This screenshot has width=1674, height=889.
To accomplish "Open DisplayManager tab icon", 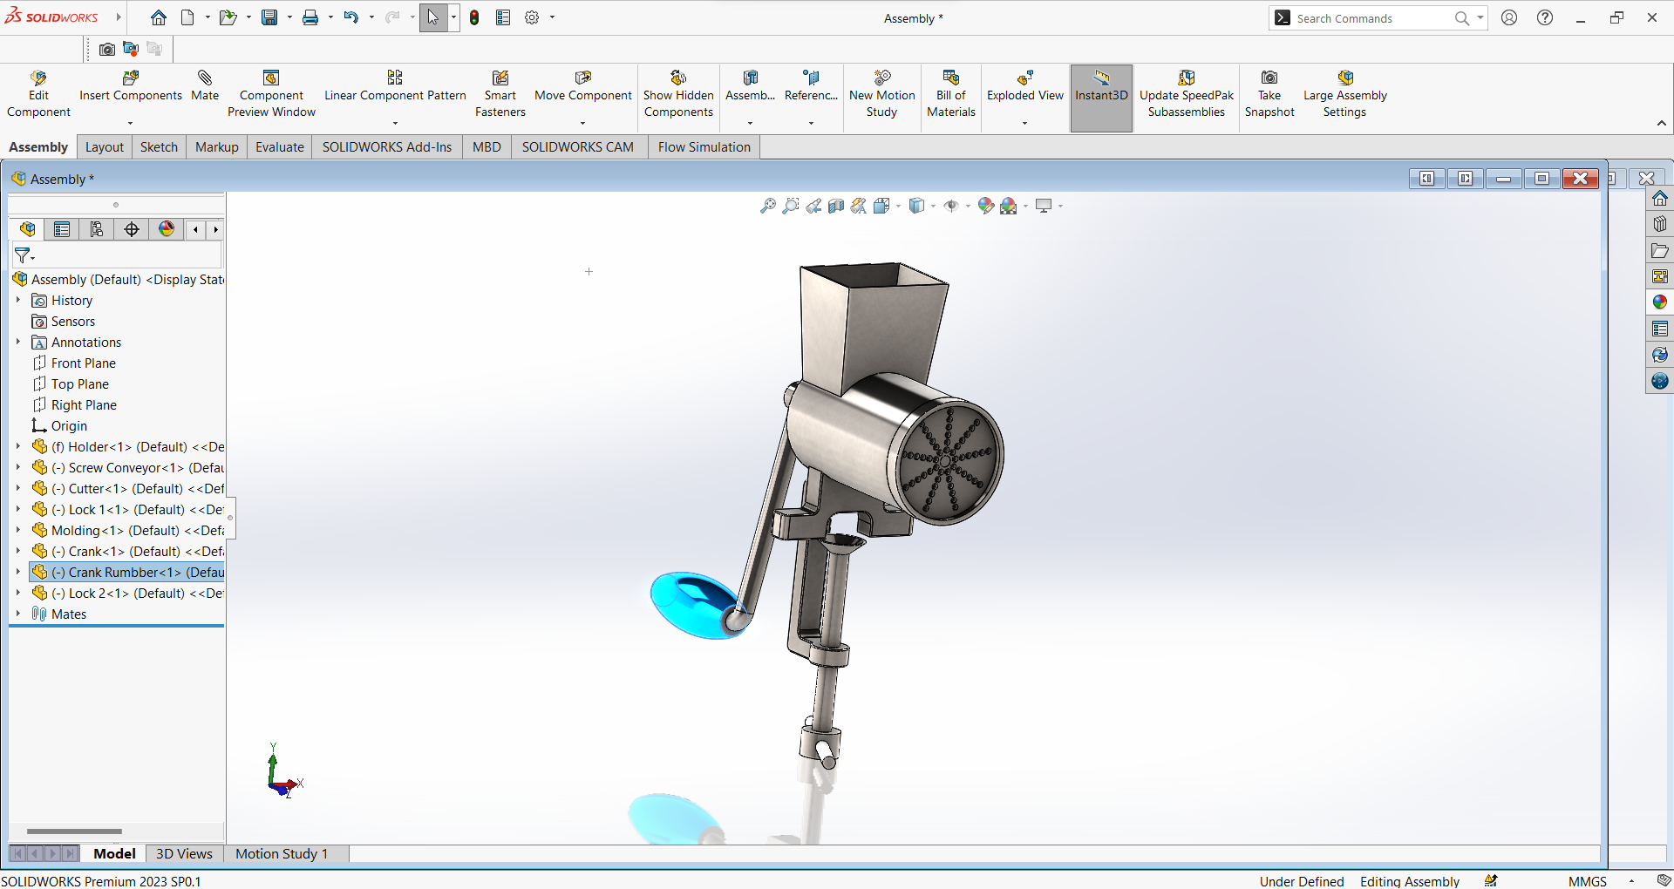I will coord(167,229).
